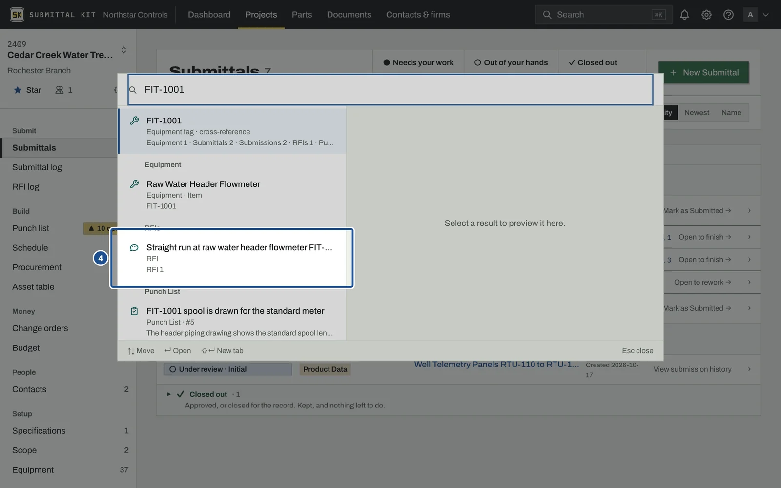Open the Dashboard tab

[x=209, y=15]
